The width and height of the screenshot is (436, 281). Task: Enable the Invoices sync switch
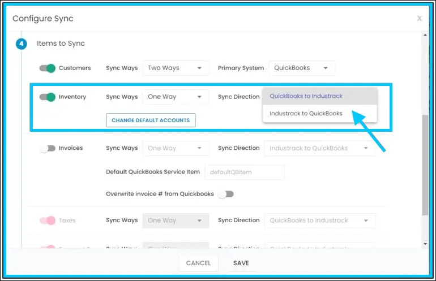(x=47, y=148)
